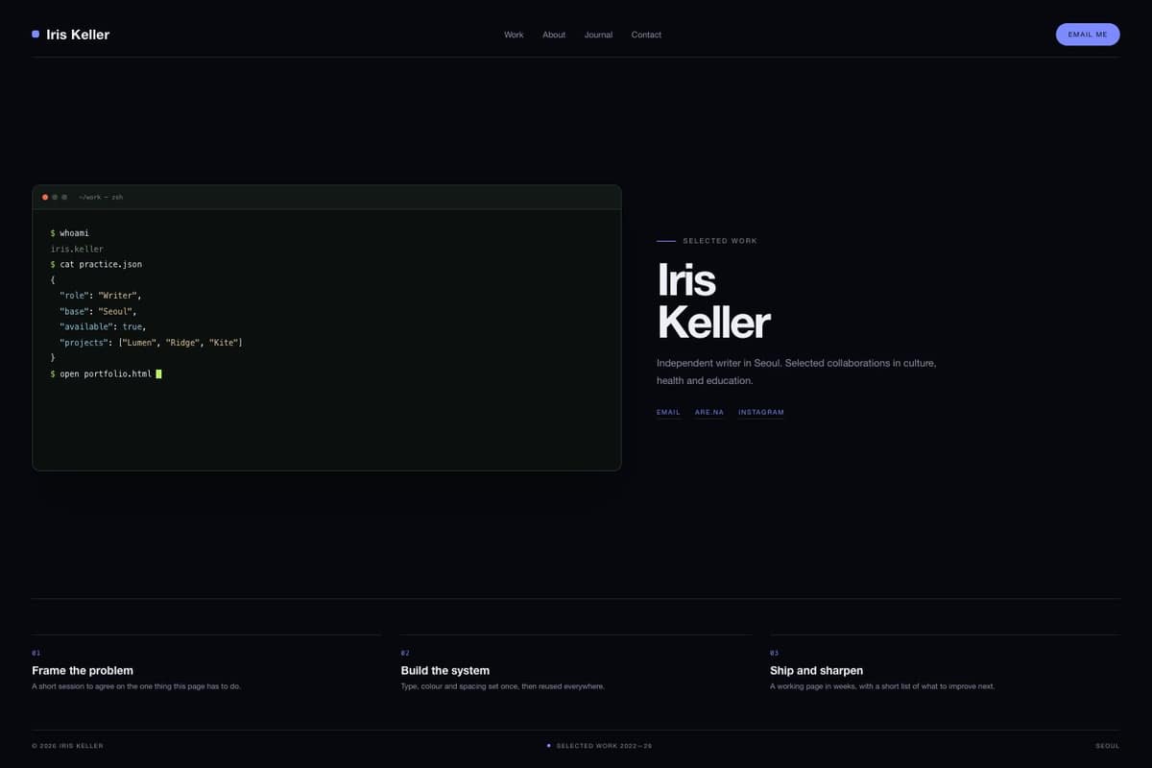This screenshot has height=768, width=1152.
Task: Open the Journal nav item
Action: point(598,35)
